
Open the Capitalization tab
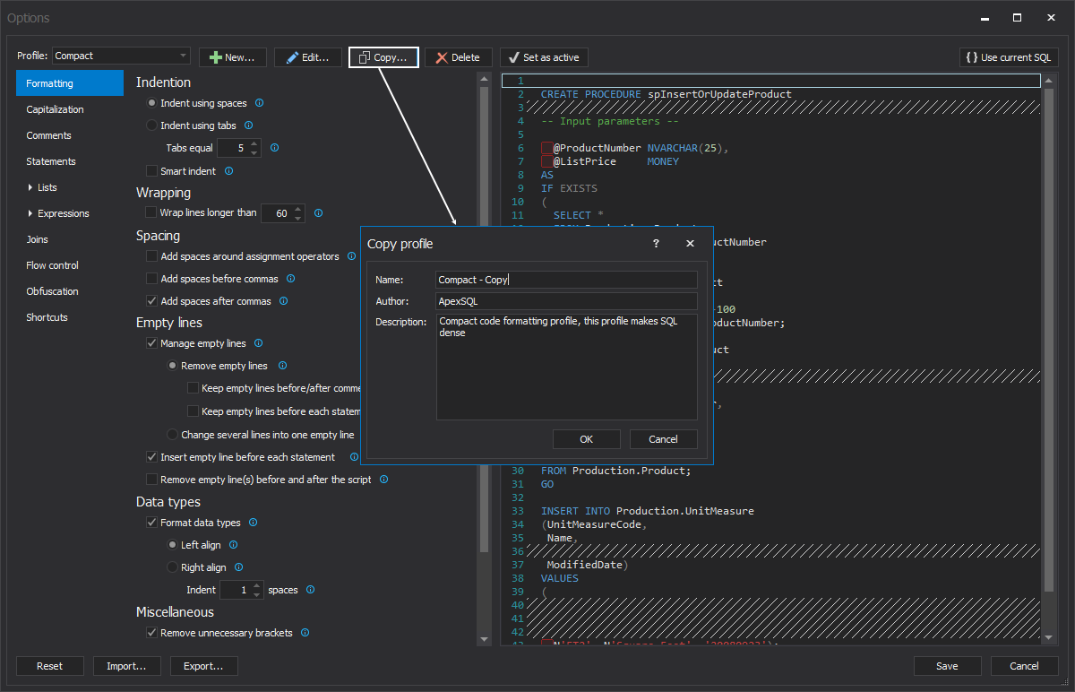(55, 109)
